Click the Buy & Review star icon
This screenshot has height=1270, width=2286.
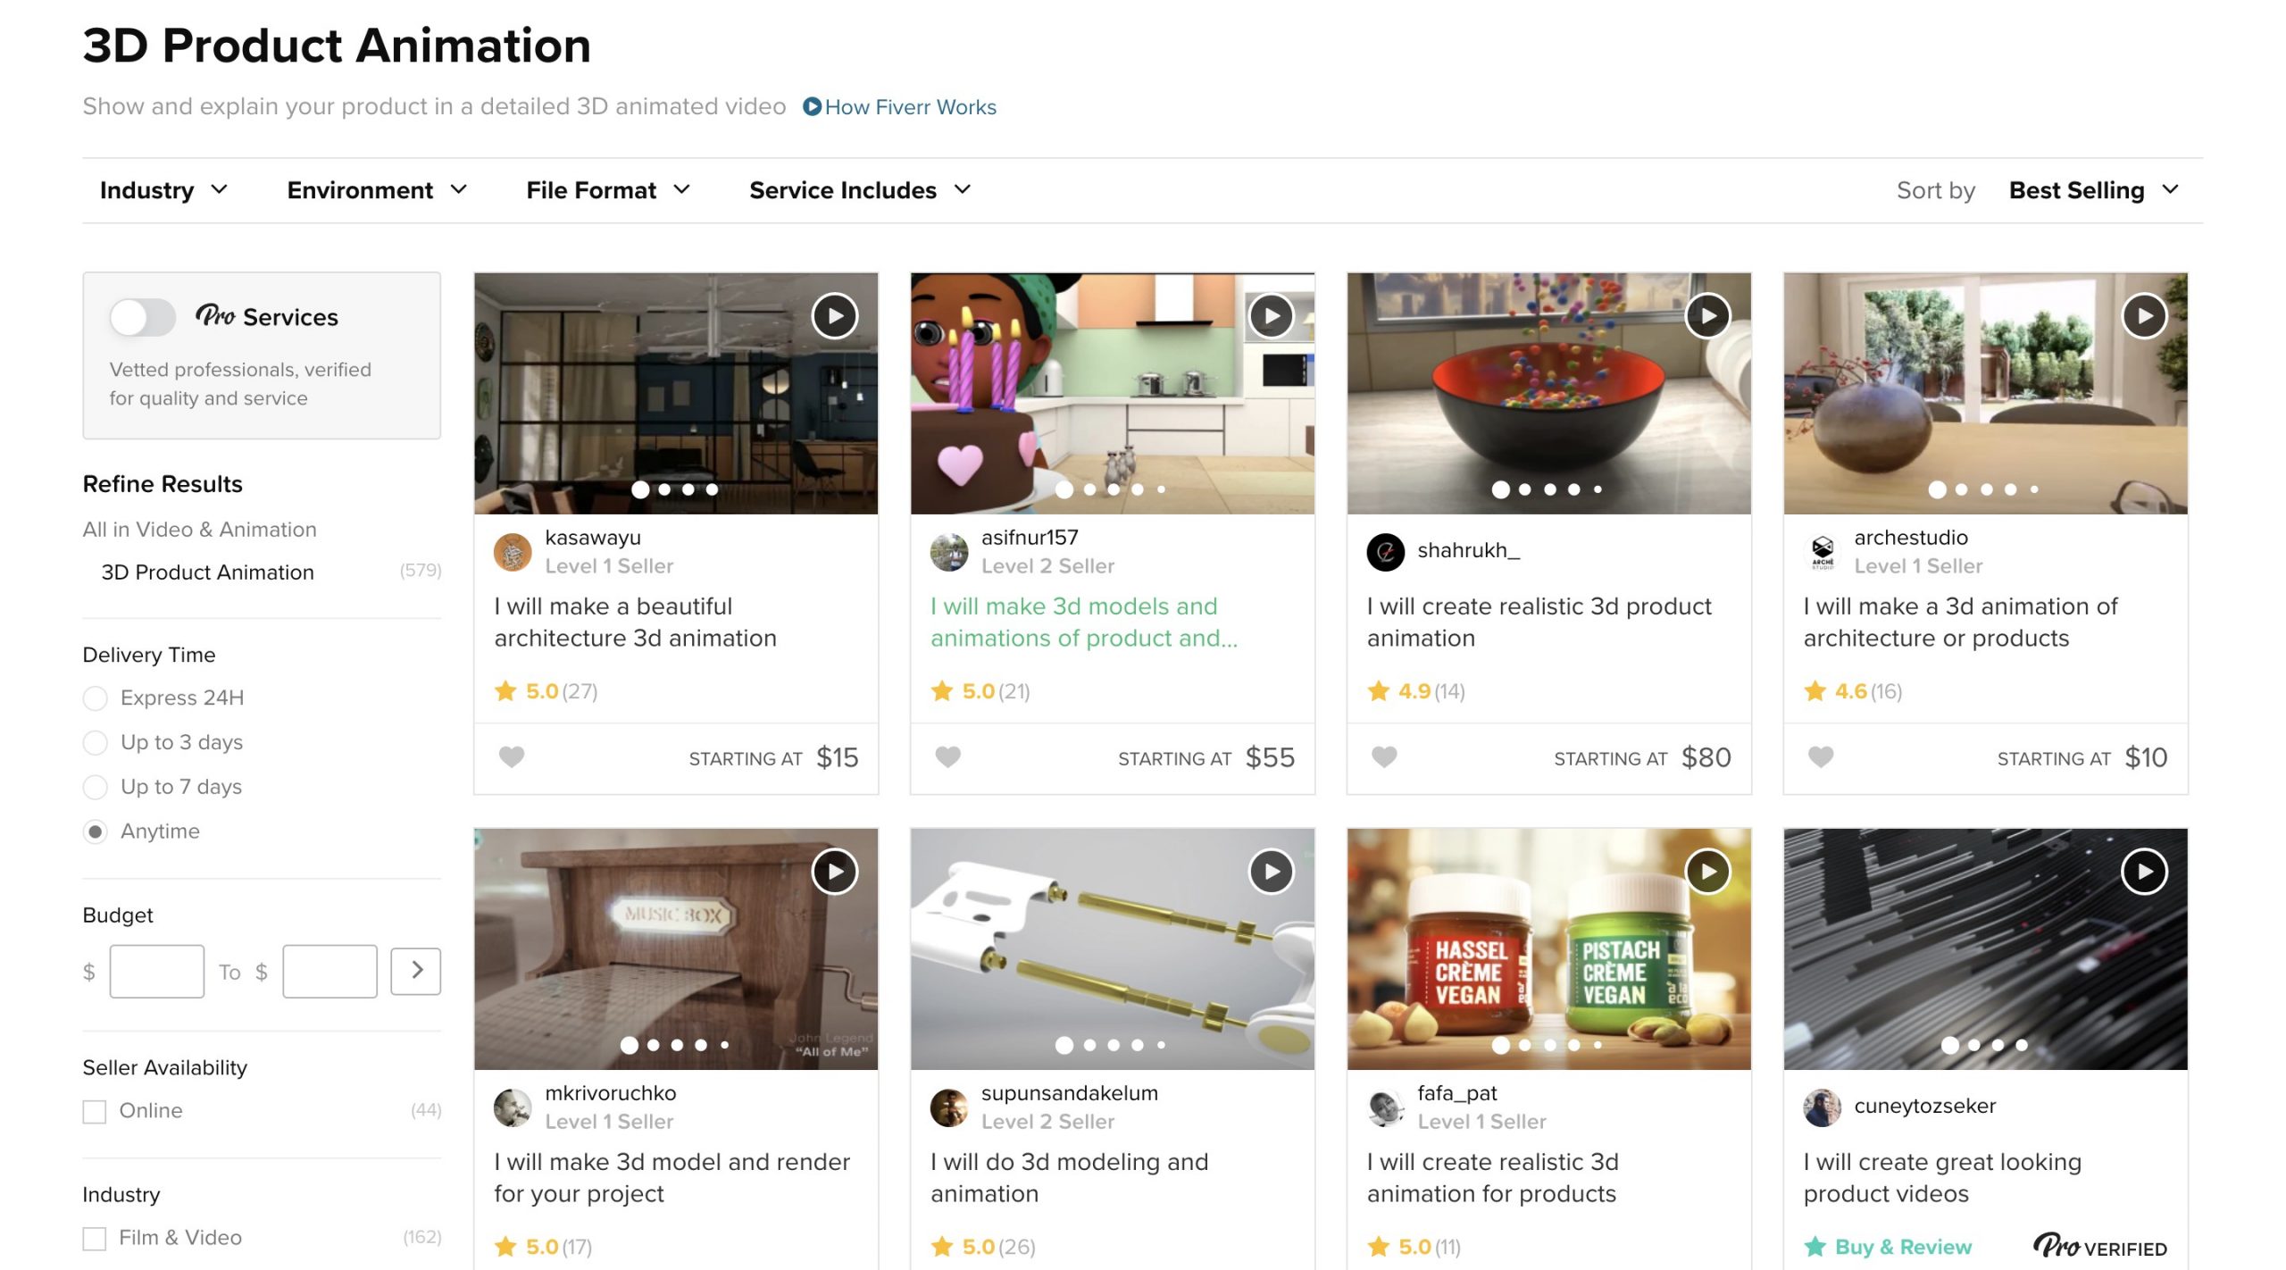coord(1815,1247)
